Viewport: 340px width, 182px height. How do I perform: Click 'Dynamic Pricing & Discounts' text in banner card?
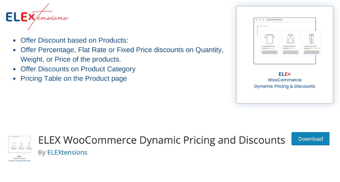(285, 86)
